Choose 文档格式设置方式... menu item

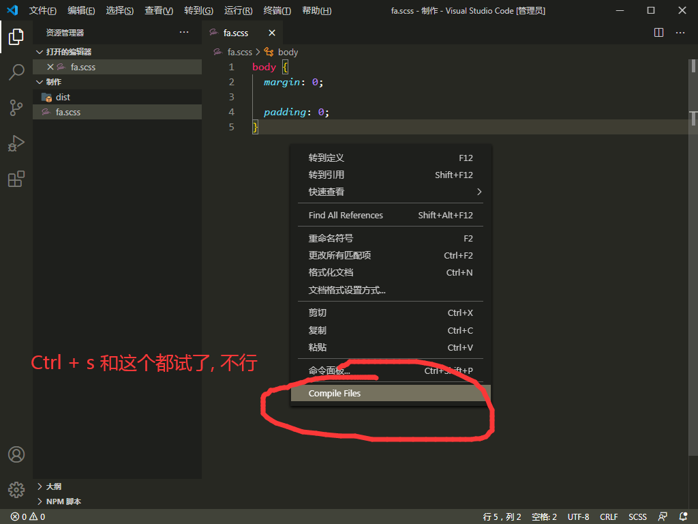coord(391,291)
